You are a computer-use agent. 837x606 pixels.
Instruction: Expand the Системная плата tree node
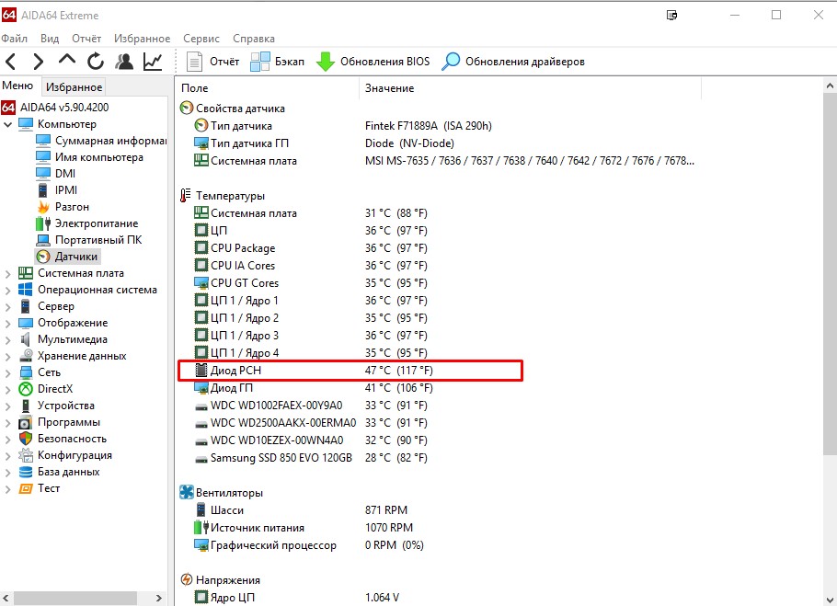click(x=7, y=274)
